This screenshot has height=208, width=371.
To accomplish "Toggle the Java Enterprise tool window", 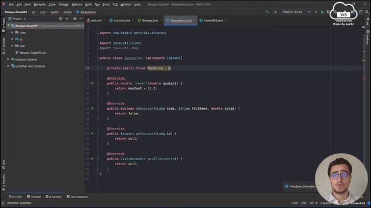I will click(77, 196).
